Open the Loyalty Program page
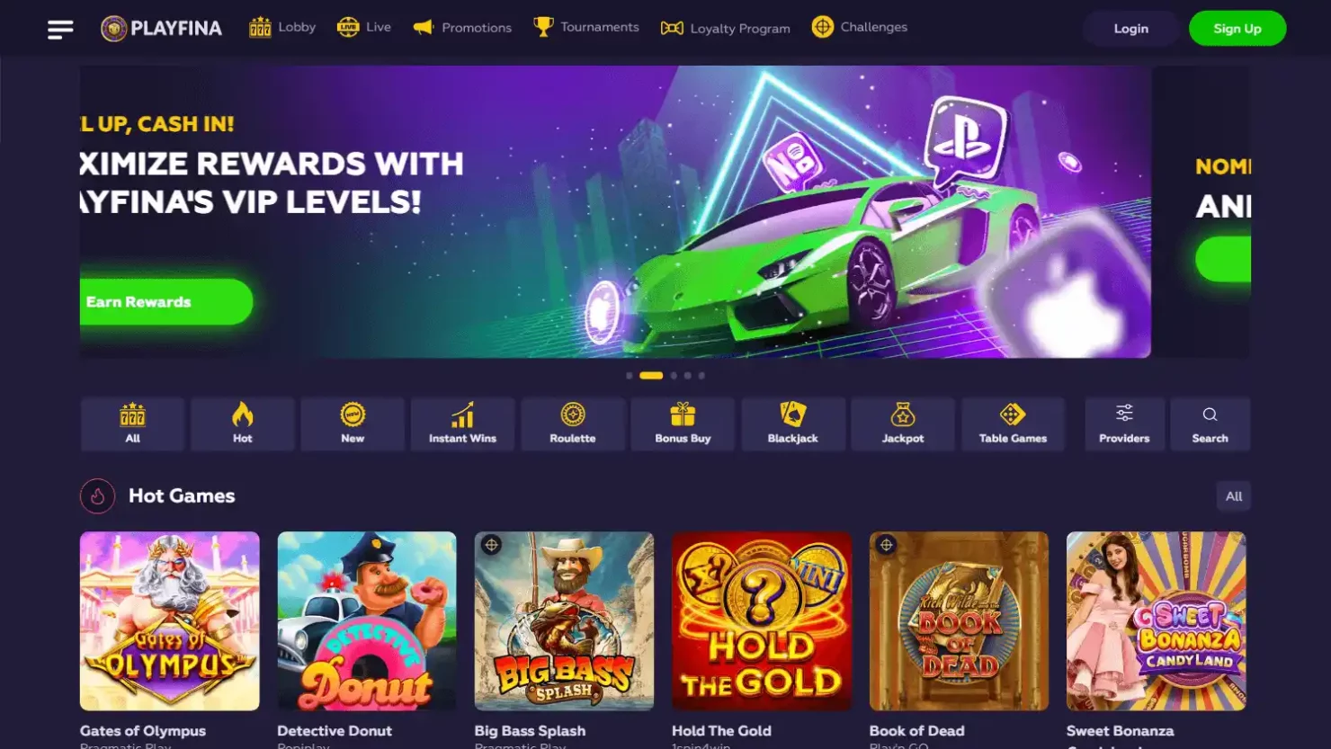Image resolution: width=1331 pixels, height=749 pixels. tap(726, 28)
